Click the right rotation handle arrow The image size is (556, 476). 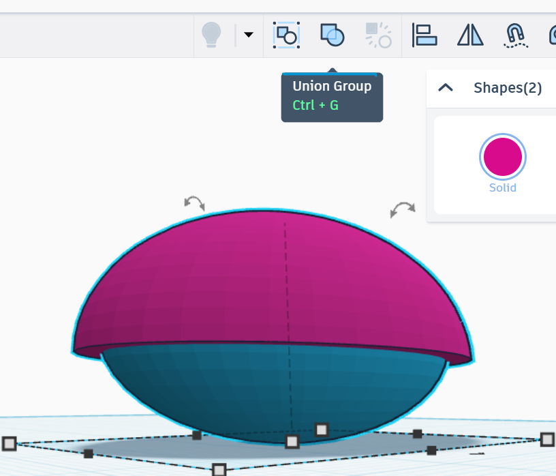[x=403, y=209]
